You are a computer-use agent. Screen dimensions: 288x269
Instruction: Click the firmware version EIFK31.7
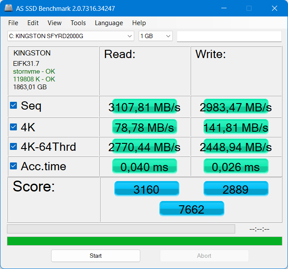pos(26,64)
